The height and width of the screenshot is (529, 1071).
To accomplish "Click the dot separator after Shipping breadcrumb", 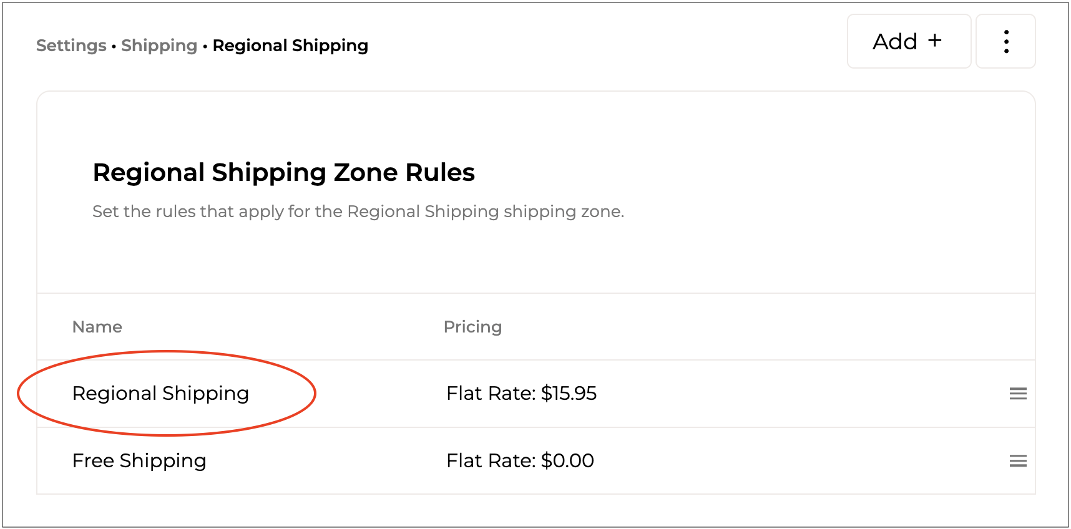I will pos(205,46).
